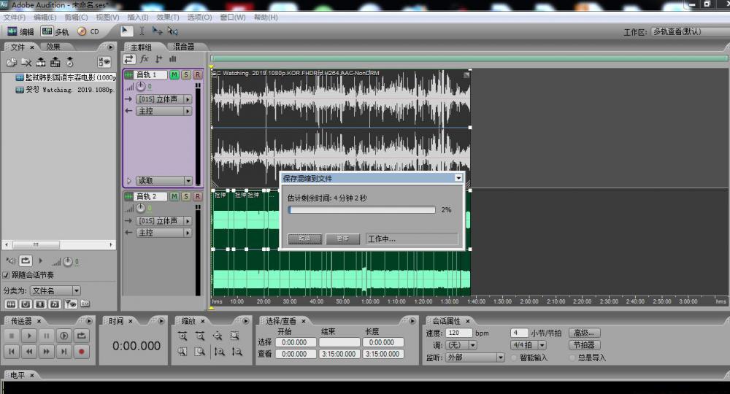Select 总是导入 radio option
The height and width of the screenshot is (394, 730).
click(572, 358)
